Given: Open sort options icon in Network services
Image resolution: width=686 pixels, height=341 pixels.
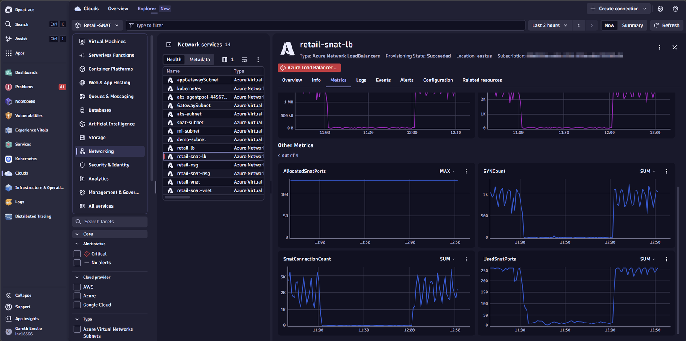Looking at the screenshot, I should coord(244,60).
